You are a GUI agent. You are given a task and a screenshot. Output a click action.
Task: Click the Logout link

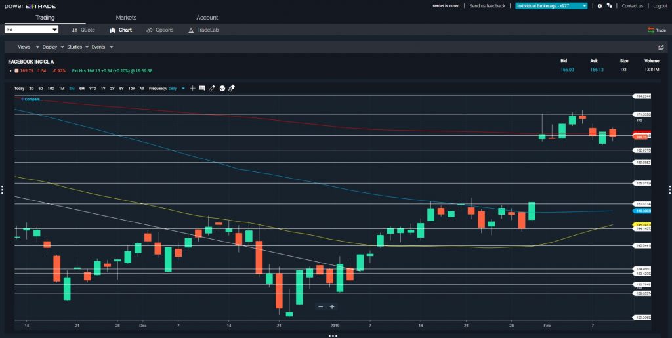coord(660,5)
